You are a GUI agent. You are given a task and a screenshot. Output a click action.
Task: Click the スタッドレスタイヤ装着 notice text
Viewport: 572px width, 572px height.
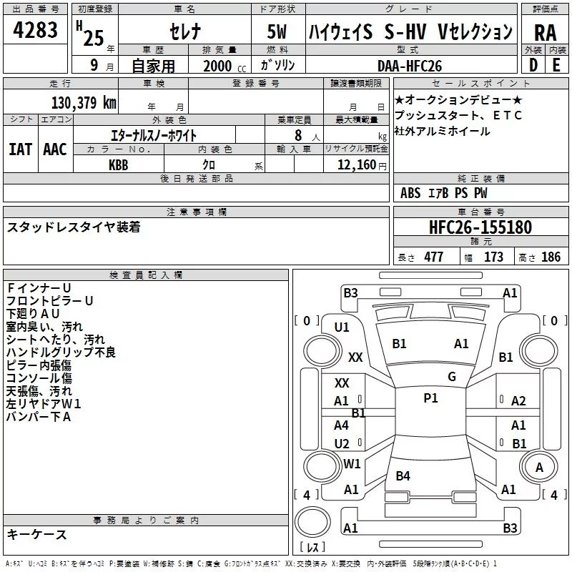tap(74, 227)
